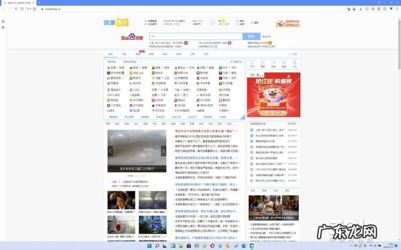Open the 阿里1688 site link
The height and width of the screenshot is (250, 401).
[x=181, y=73]
